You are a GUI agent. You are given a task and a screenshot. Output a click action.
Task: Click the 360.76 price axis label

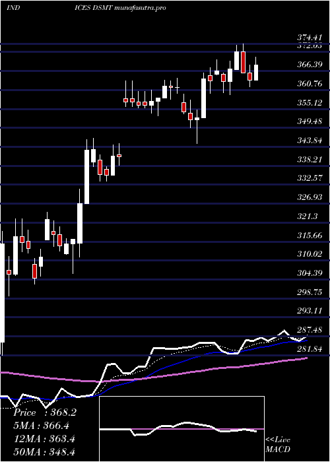pyautogui.click(x=309, y=84)
